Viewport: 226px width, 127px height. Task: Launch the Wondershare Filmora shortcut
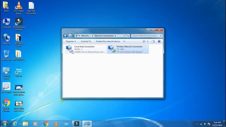19,24
